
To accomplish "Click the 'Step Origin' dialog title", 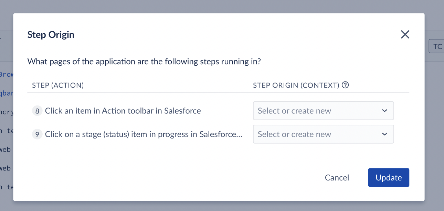I will pos(51,35).
